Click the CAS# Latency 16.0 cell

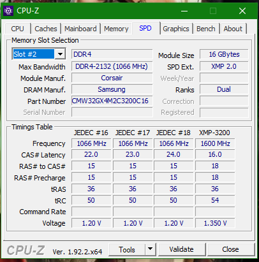[x=215, y=154]
